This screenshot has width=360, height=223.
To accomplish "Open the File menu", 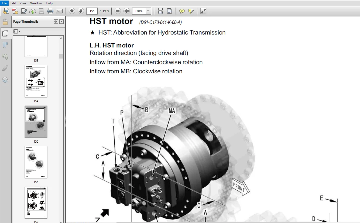I will click(x=4, y=3).
